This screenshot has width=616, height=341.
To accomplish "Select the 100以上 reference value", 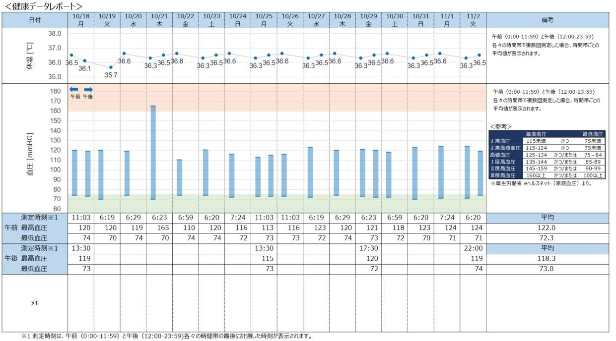I will click(x=593, y=175).
